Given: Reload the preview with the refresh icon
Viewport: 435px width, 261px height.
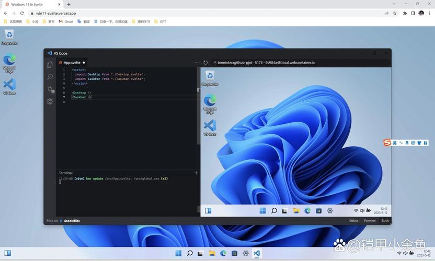Looking at the screenshot, I should pos(205,63).
